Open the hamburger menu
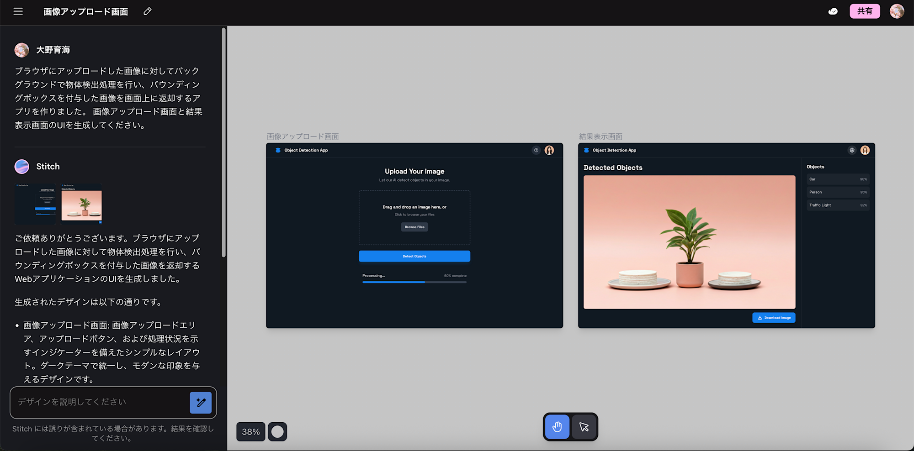The image size is (914, 451). 18,11
